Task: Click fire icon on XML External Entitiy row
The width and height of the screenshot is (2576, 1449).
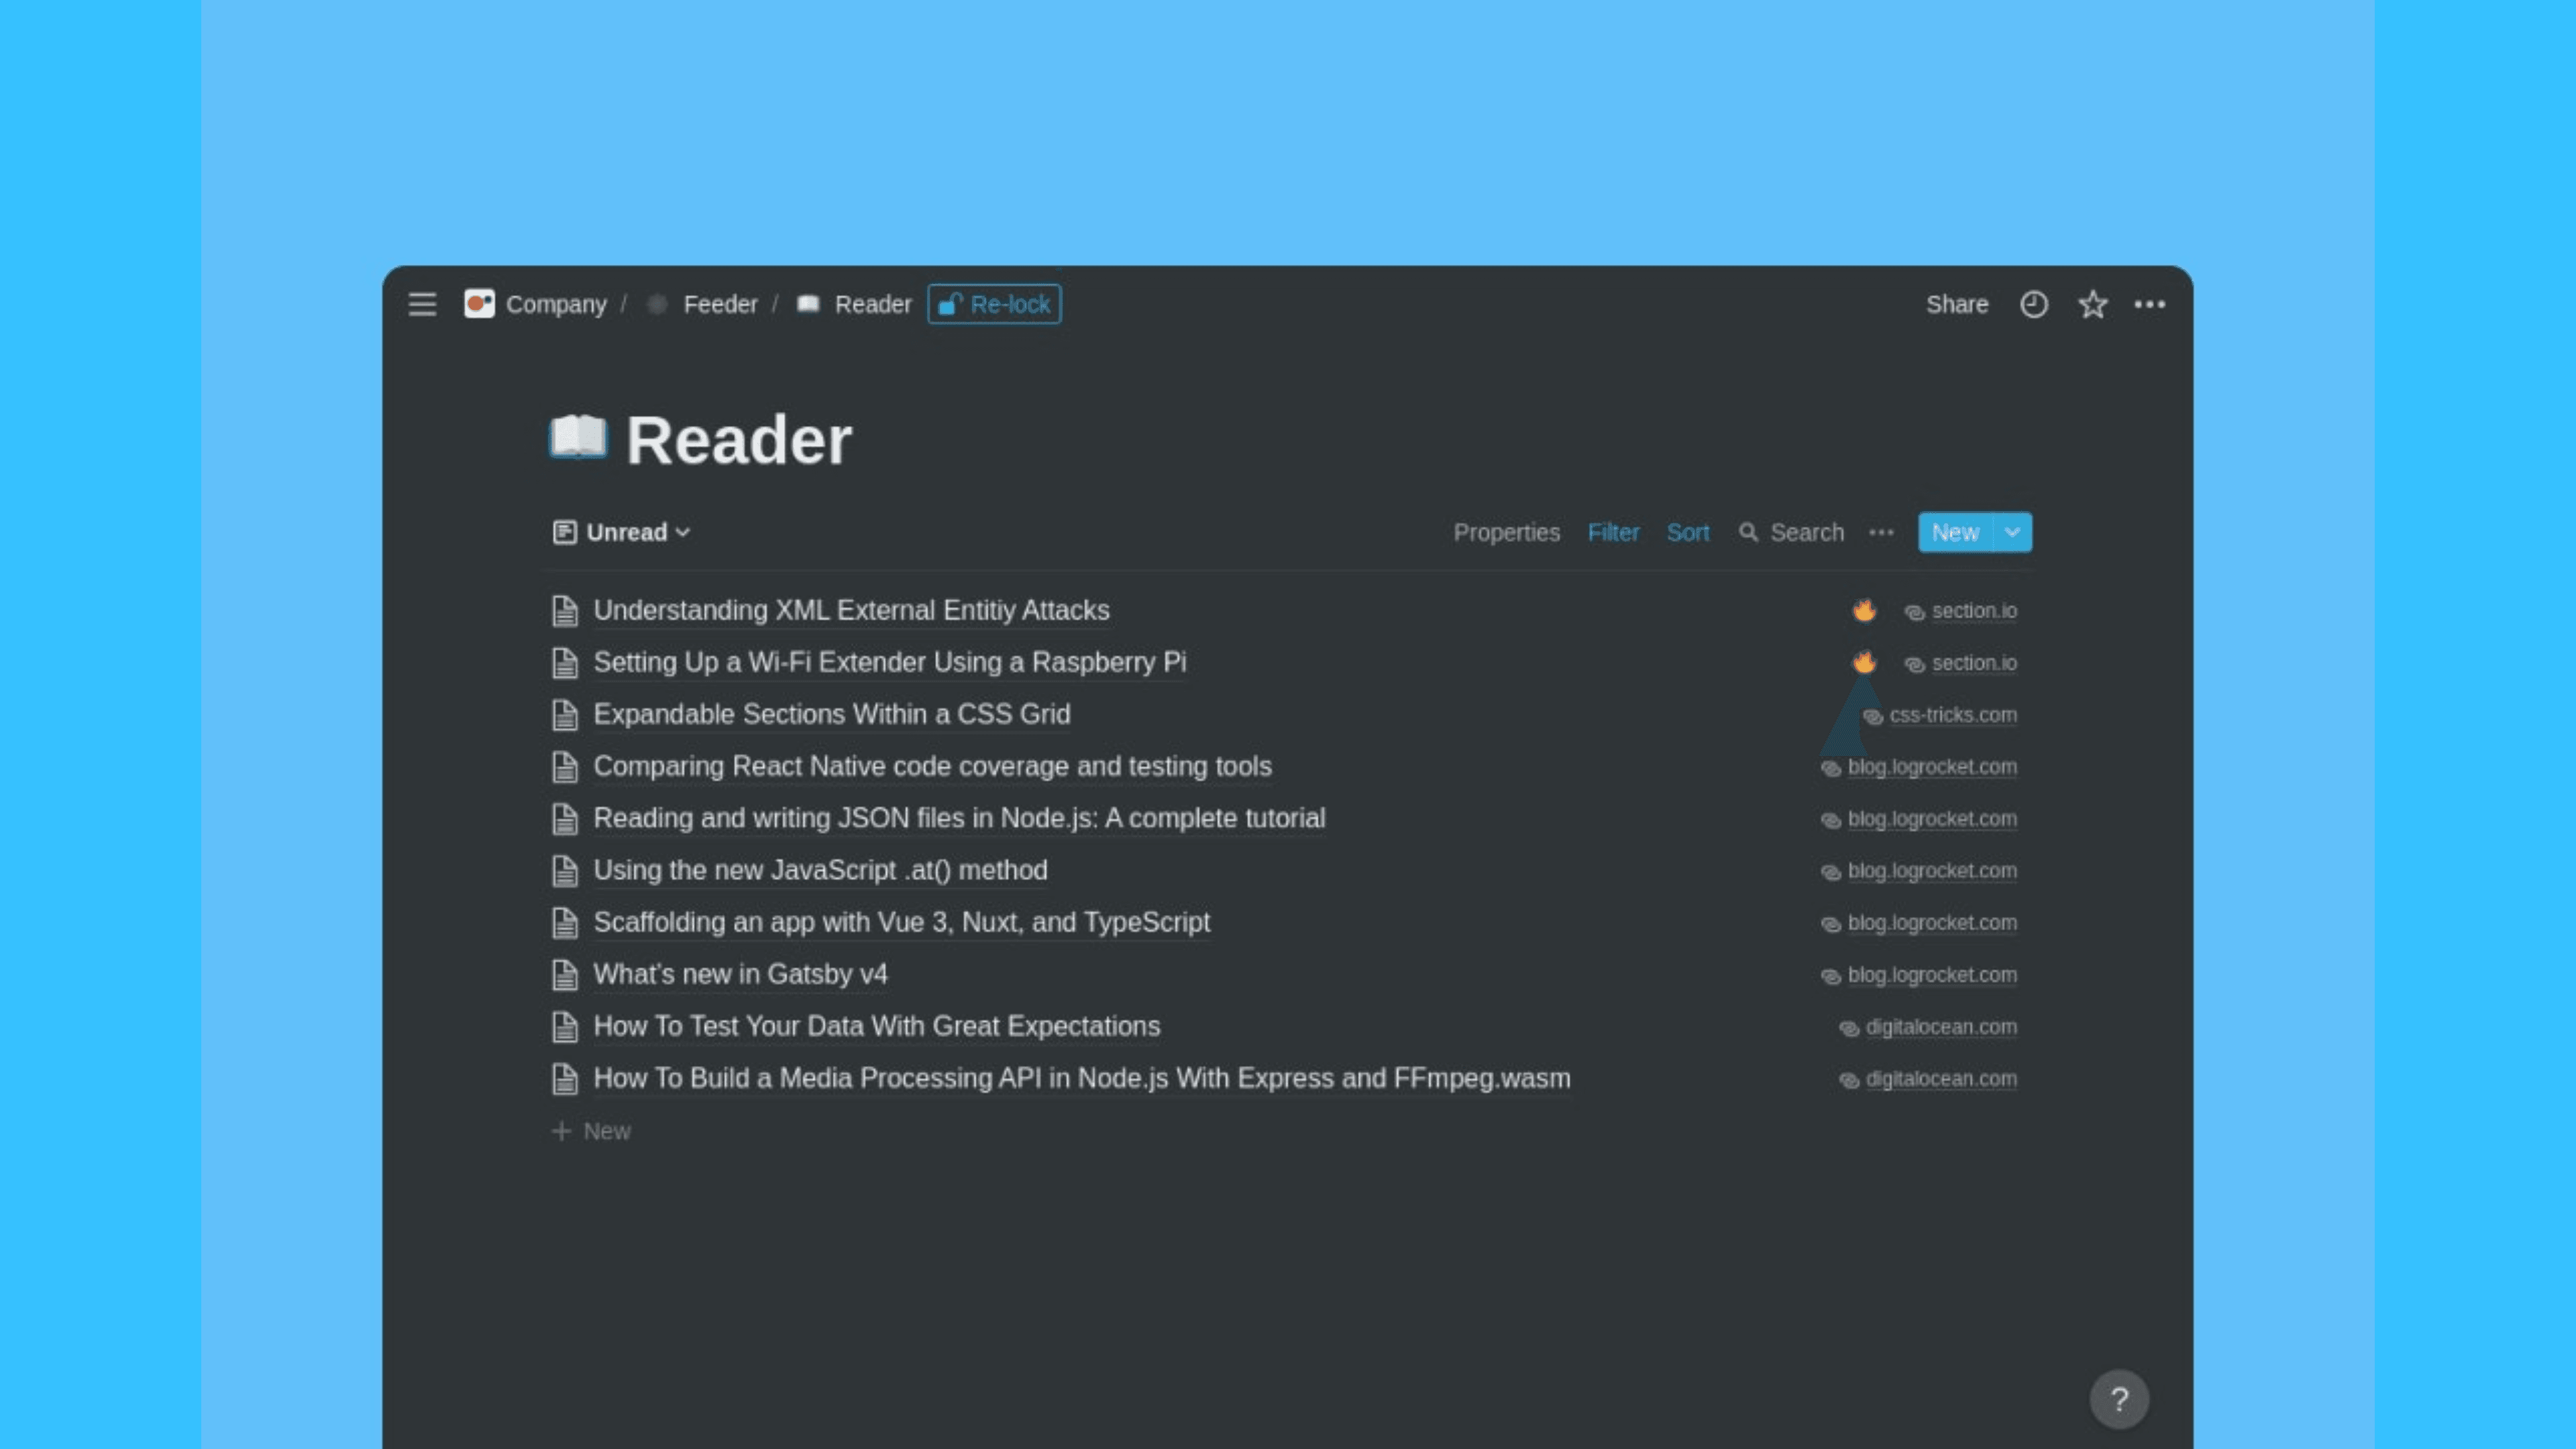Action: 1863,610
